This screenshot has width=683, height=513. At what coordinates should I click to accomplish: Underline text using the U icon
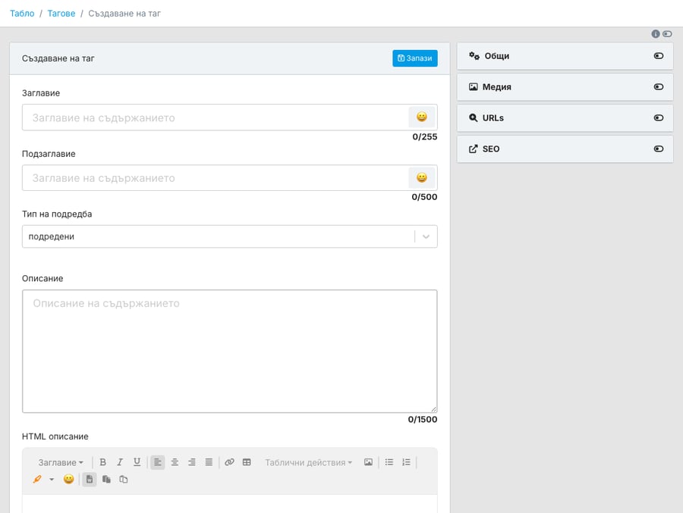(137, 462)
